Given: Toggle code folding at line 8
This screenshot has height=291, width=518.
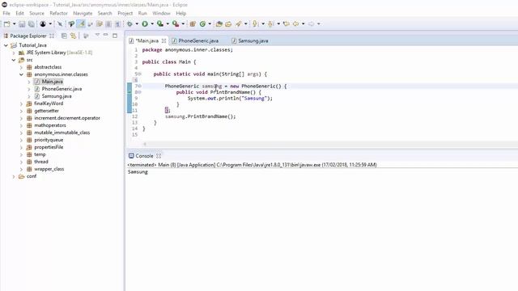Looking at the screenshot, I should click(140, 92).
